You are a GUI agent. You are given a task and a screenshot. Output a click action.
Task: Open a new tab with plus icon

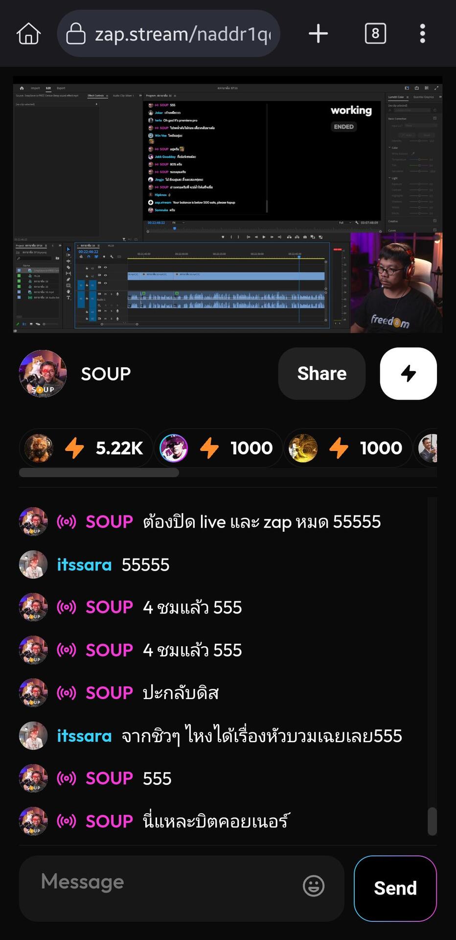tap(318, 34)
